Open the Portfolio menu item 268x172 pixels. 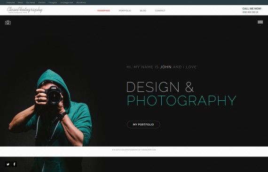(x=125, y=11)
